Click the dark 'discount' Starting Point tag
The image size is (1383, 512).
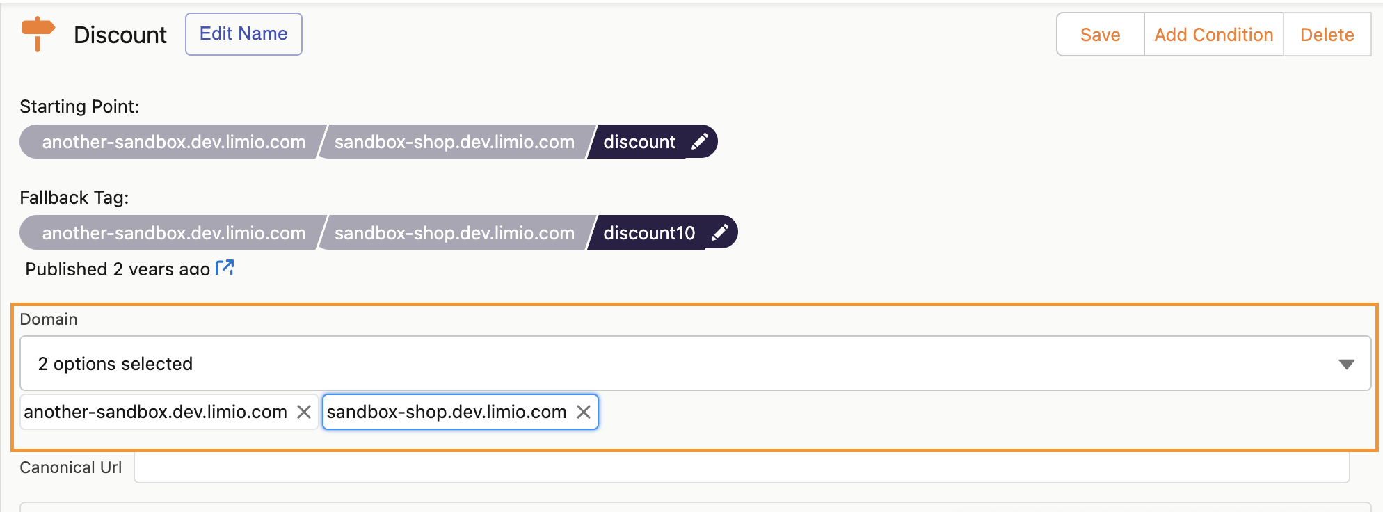click(x=639, y=142)
